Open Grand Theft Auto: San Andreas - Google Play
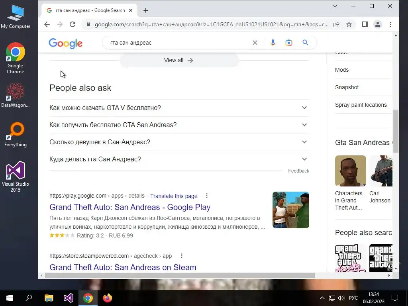408x306 pixels. pos(130,207)
